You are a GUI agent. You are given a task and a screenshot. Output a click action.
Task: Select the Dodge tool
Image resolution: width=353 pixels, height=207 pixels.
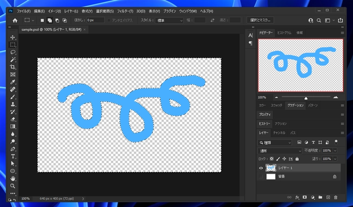click(x=13, y=141)
